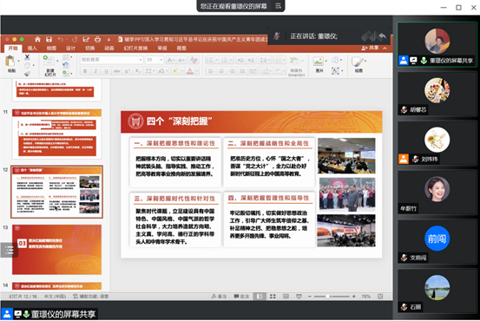The image size is (480, 321).
Task: Open the meeting viewing options menu icon
Action: (x=278, y=6)
